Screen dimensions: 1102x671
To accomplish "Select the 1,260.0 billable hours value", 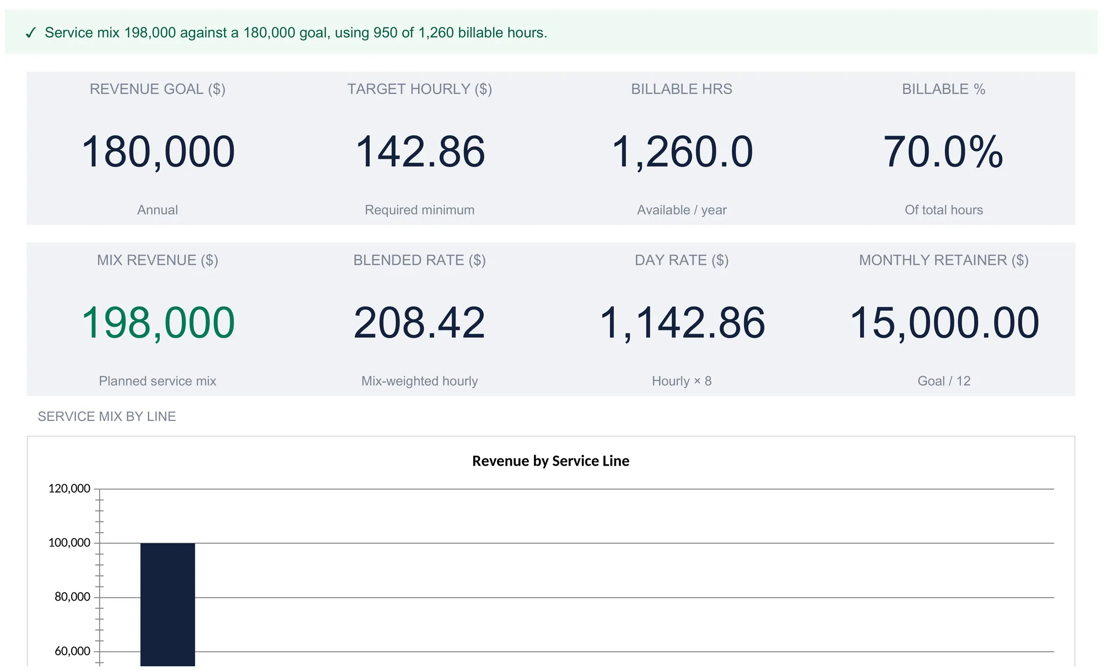I will coord(682,152).
